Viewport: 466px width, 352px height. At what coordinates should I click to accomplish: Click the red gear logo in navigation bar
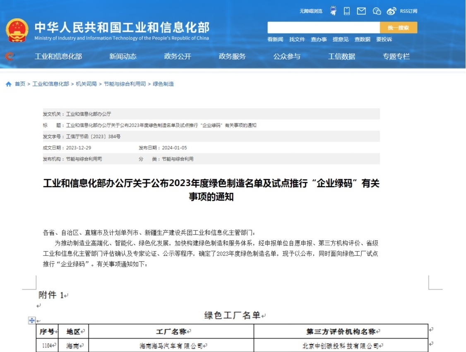click(x=10, y=56)
